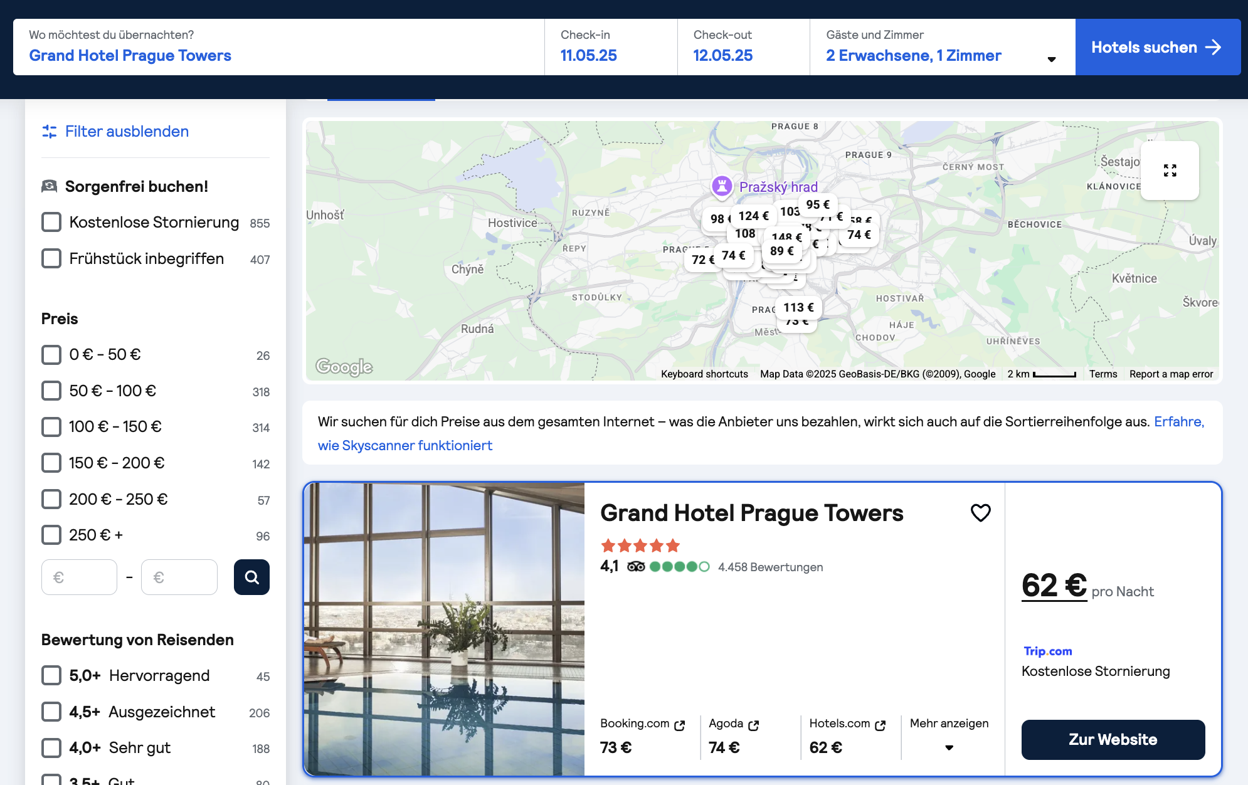
Task: Click the Grand Hotel Prague Towers title
Action: [x=751, y=513]
